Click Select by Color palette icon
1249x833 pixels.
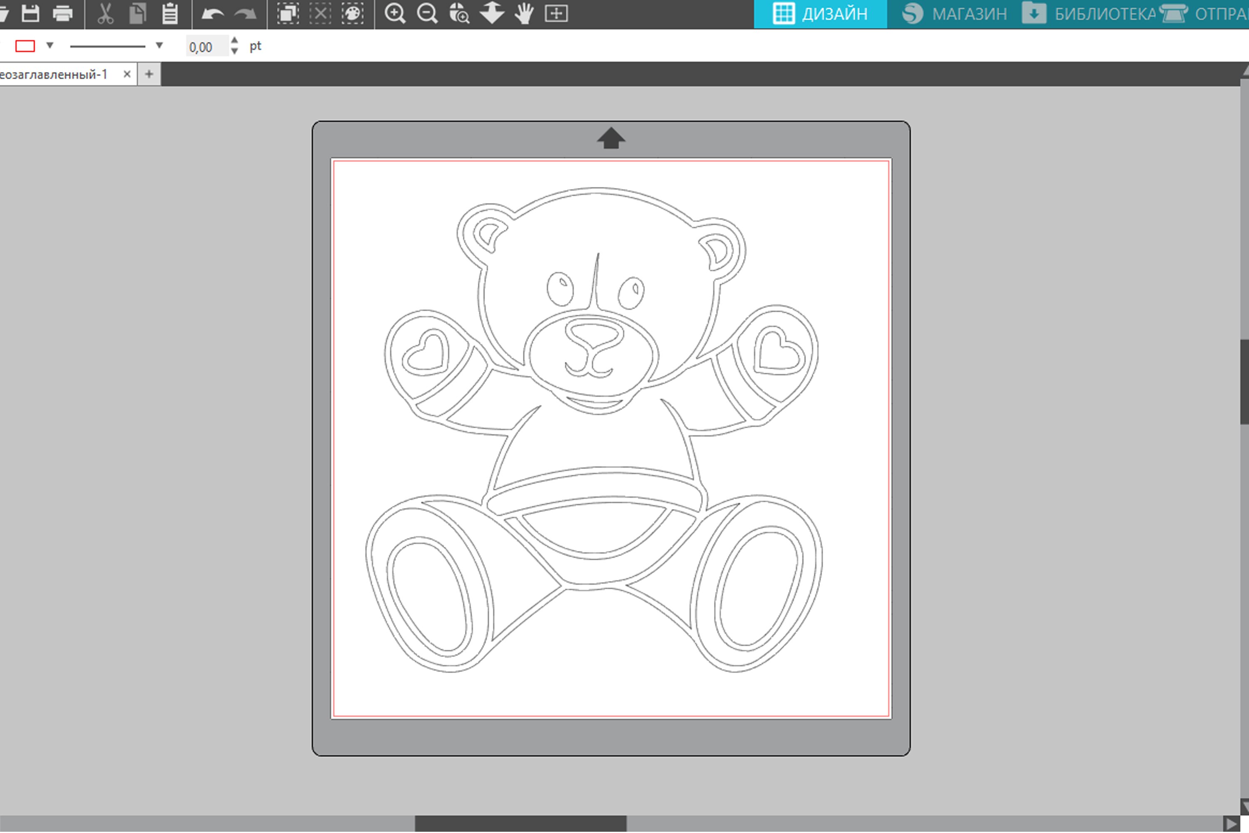coord(353,13)
